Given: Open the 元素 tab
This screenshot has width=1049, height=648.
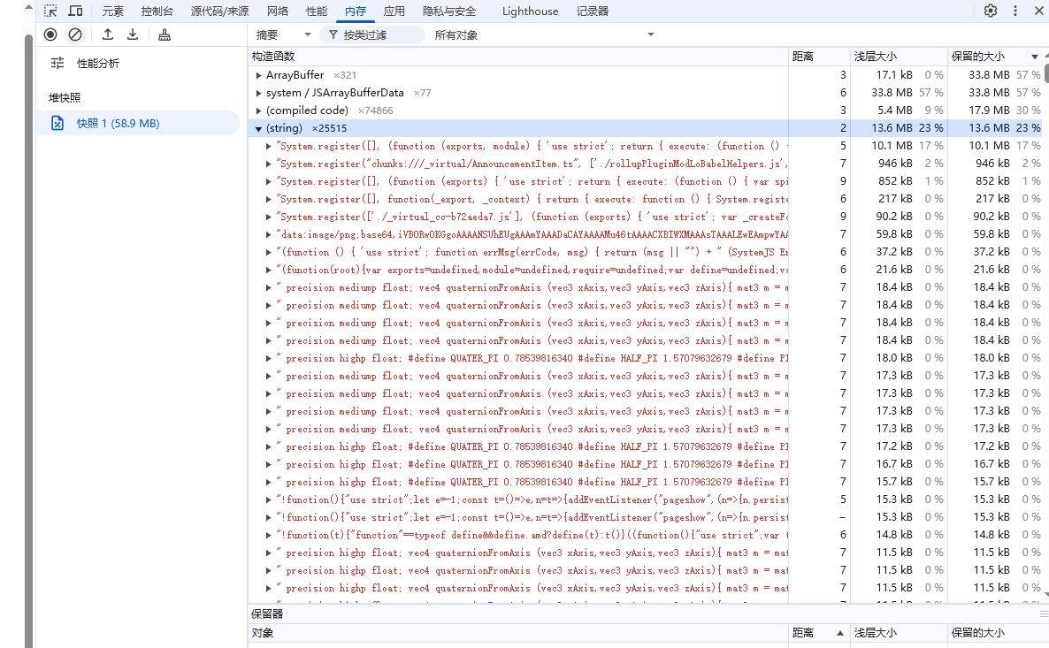Looking at the screenshot, I should pos(113,11).
